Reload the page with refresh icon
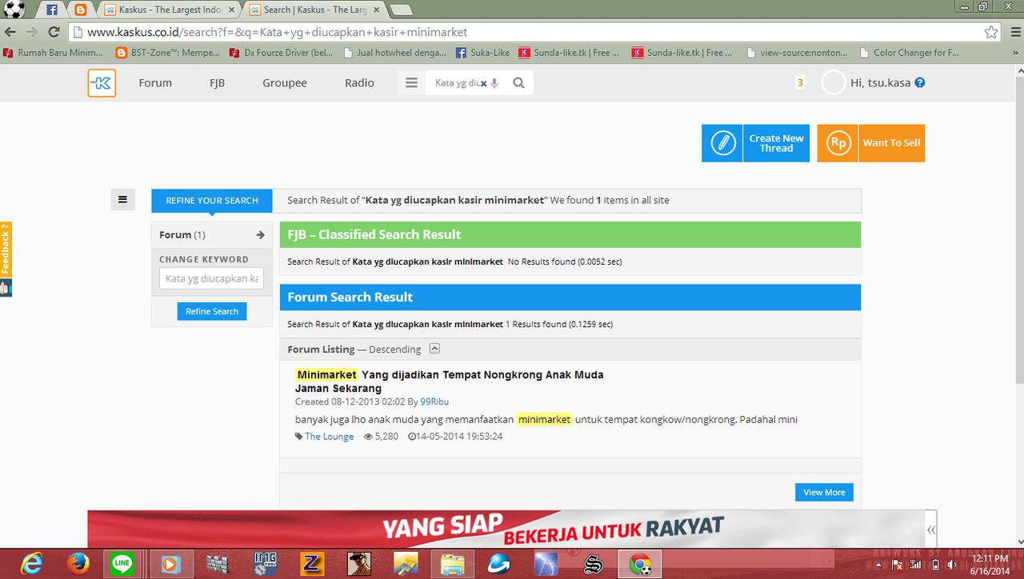 (54, 32)
